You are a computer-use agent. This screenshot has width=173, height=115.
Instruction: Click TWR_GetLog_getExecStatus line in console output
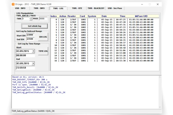click(39, 93)
